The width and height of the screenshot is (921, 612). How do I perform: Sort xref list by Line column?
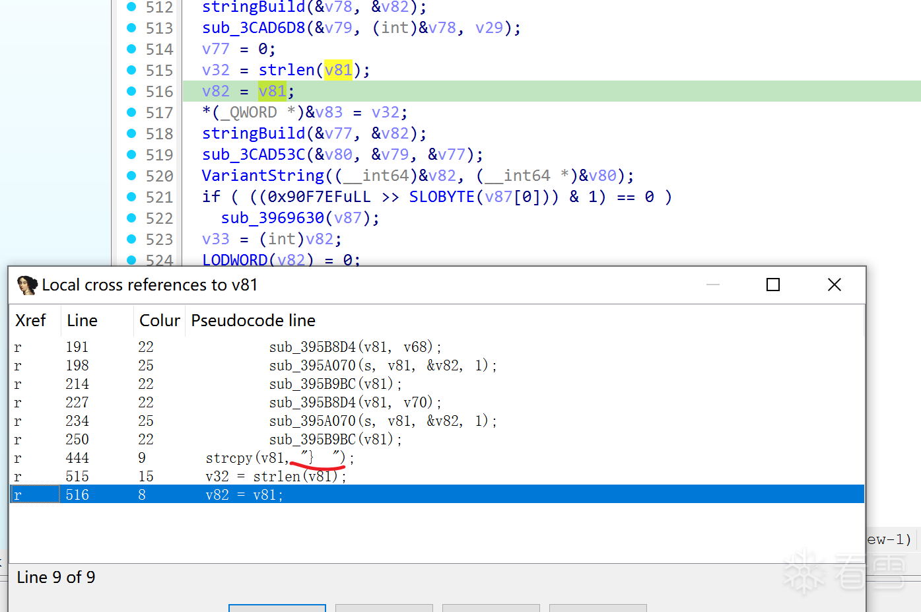97,321
